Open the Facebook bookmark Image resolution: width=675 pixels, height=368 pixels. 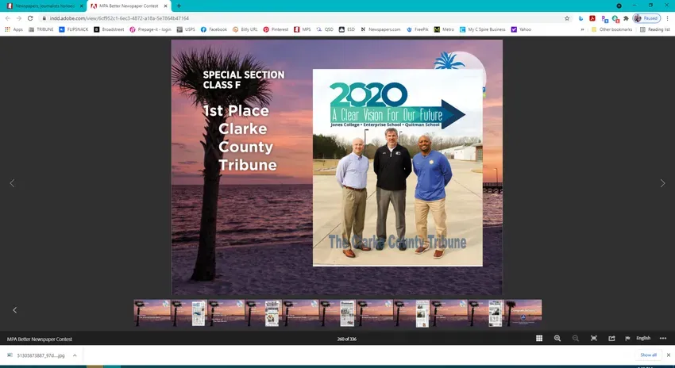click(x=214, y=29)
